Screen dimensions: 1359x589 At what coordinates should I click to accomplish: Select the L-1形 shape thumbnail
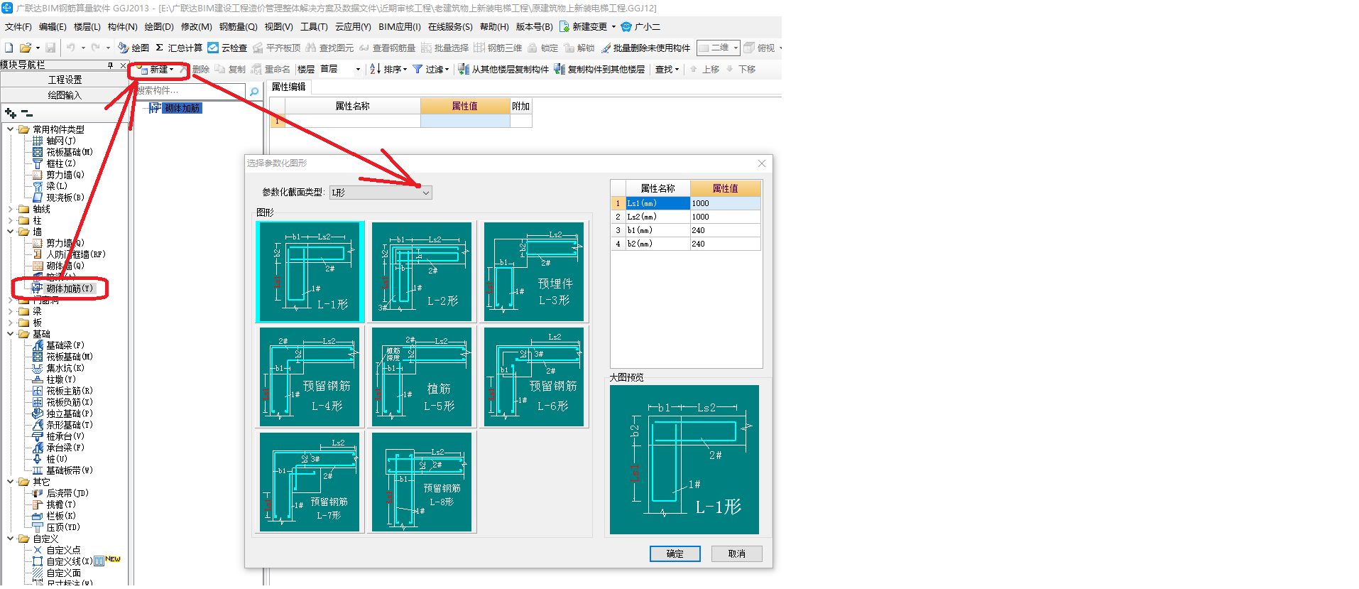(x=310, y=272)
